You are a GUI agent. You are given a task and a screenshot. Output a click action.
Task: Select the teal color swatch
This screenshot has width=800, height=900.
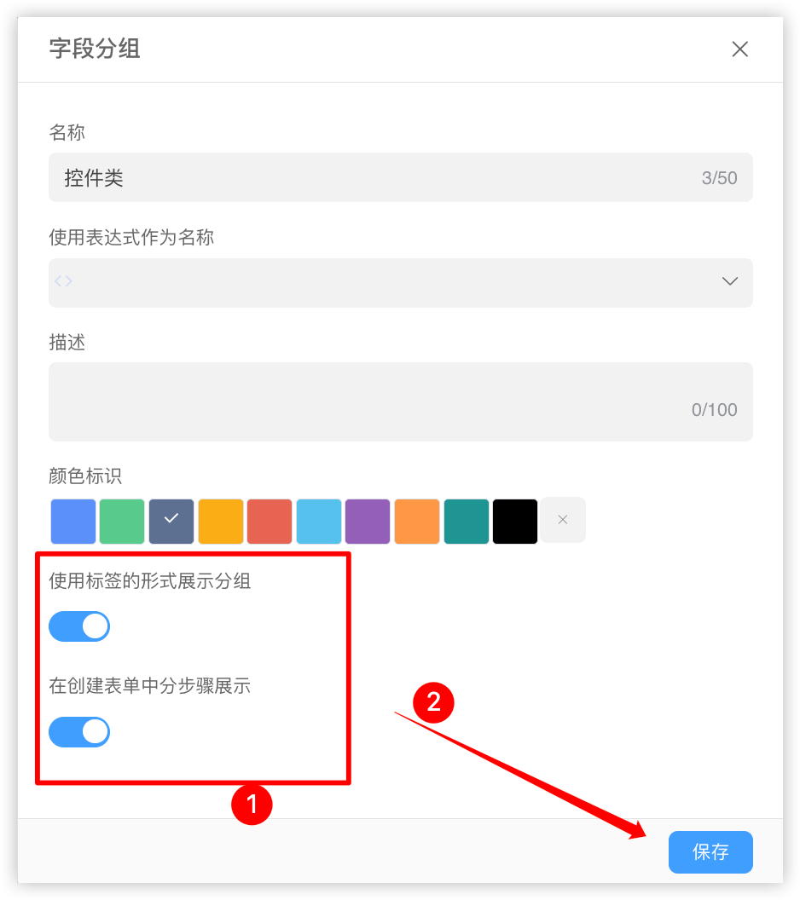point(467,522)
